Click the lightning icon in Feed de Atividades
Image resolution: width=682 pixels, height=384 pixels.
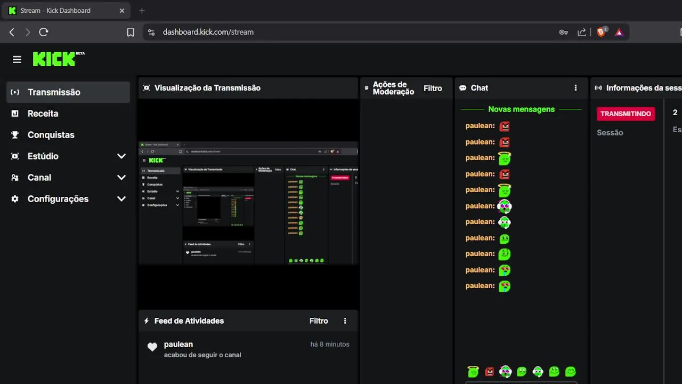pyautogui.click(x=147, y=321)
